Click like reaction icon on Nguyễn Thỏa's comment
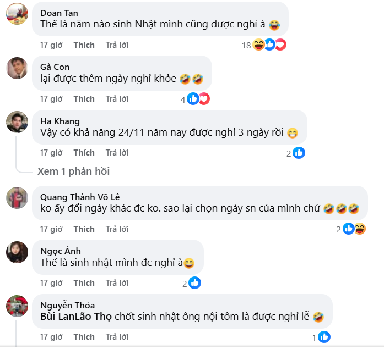This screenshot has height=349, width=384. (x=324, y=337)
